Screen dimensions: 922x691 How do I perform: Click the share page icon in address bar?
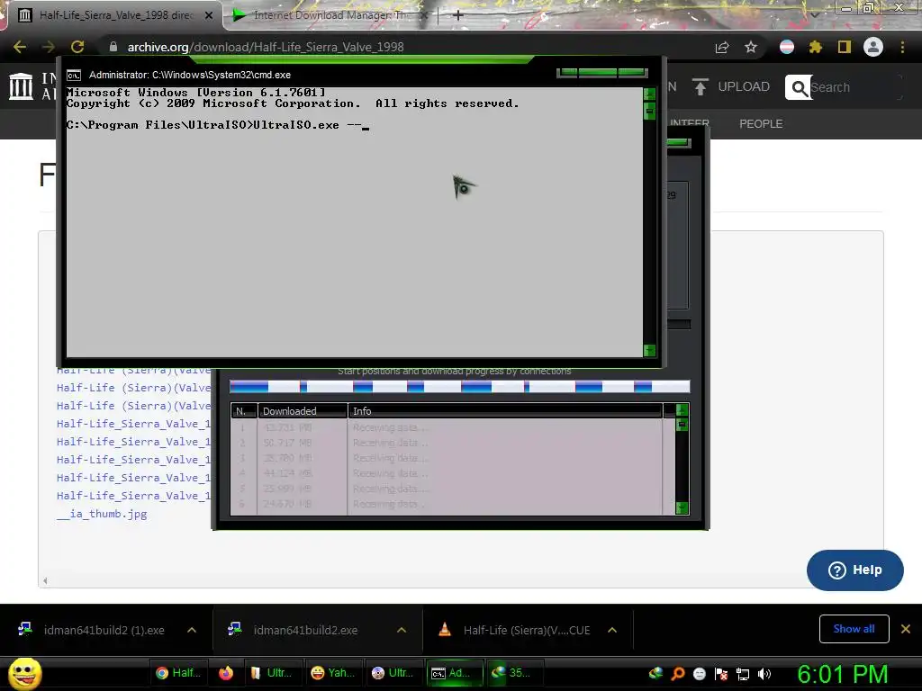(x=722, y=47)
